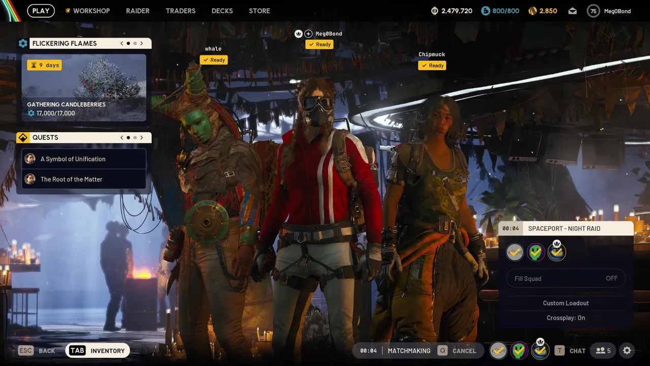Viewport: 650px width, 366px height.
Task: Click the ESC key icon
Action: [26, 351]
